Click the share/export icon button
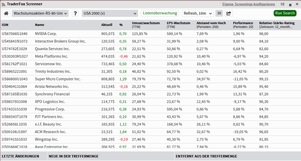The image size is (301, 161). coord(229,13)
